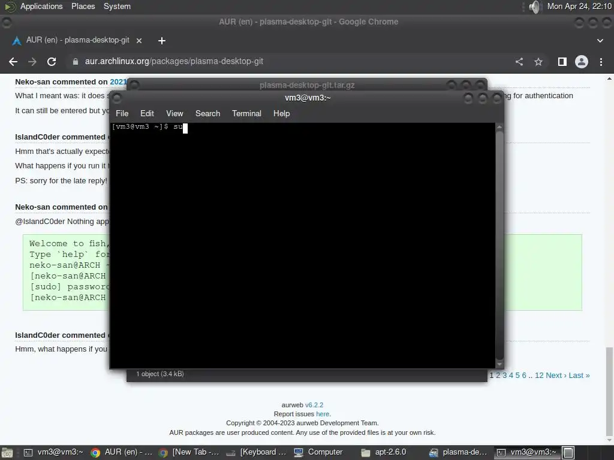This screenshot has width=614, height=460.
Task: Click the Last » pagination link
Action: point(579,376)
